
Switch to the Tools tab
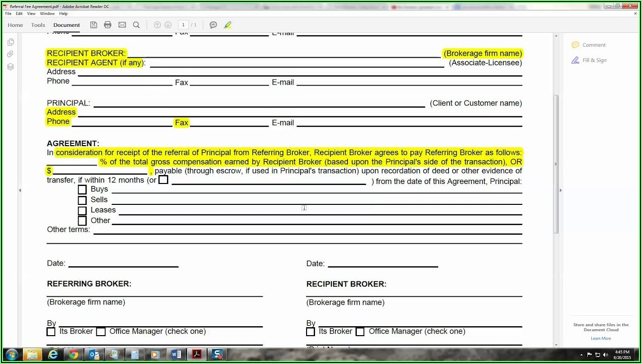[x=38, y=25]
